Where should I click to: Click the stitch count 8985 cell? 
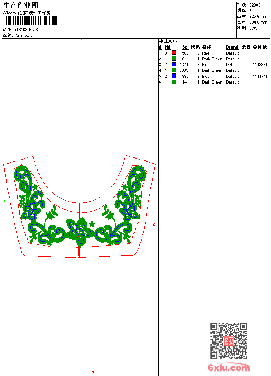(x=184, y=70)
